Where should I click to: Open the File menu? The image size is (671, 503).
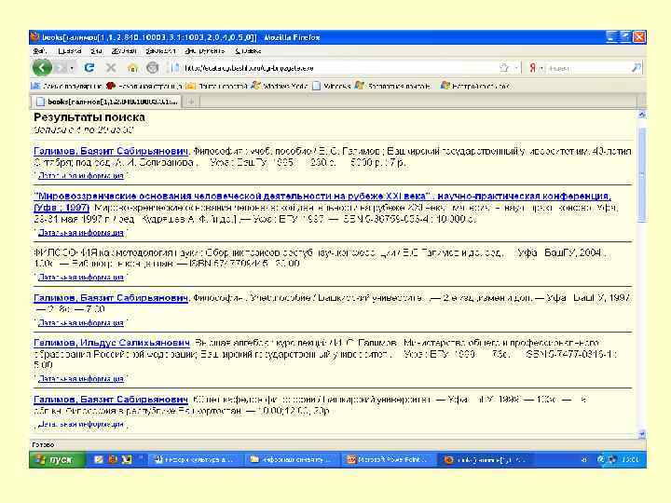click(x=39, y=51)
